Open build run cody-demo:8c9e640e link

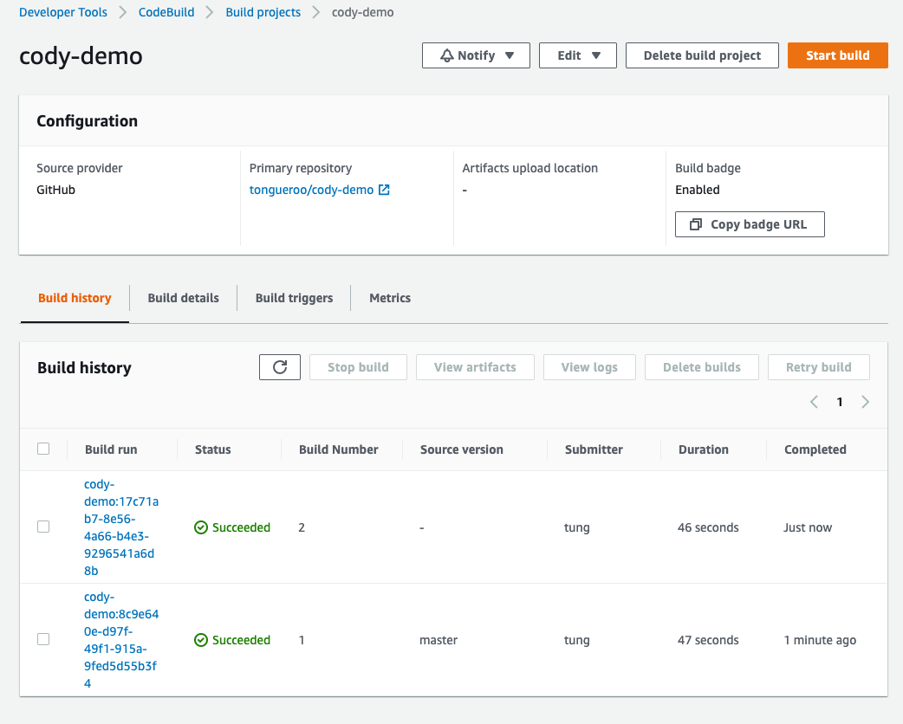pos(121,640)
